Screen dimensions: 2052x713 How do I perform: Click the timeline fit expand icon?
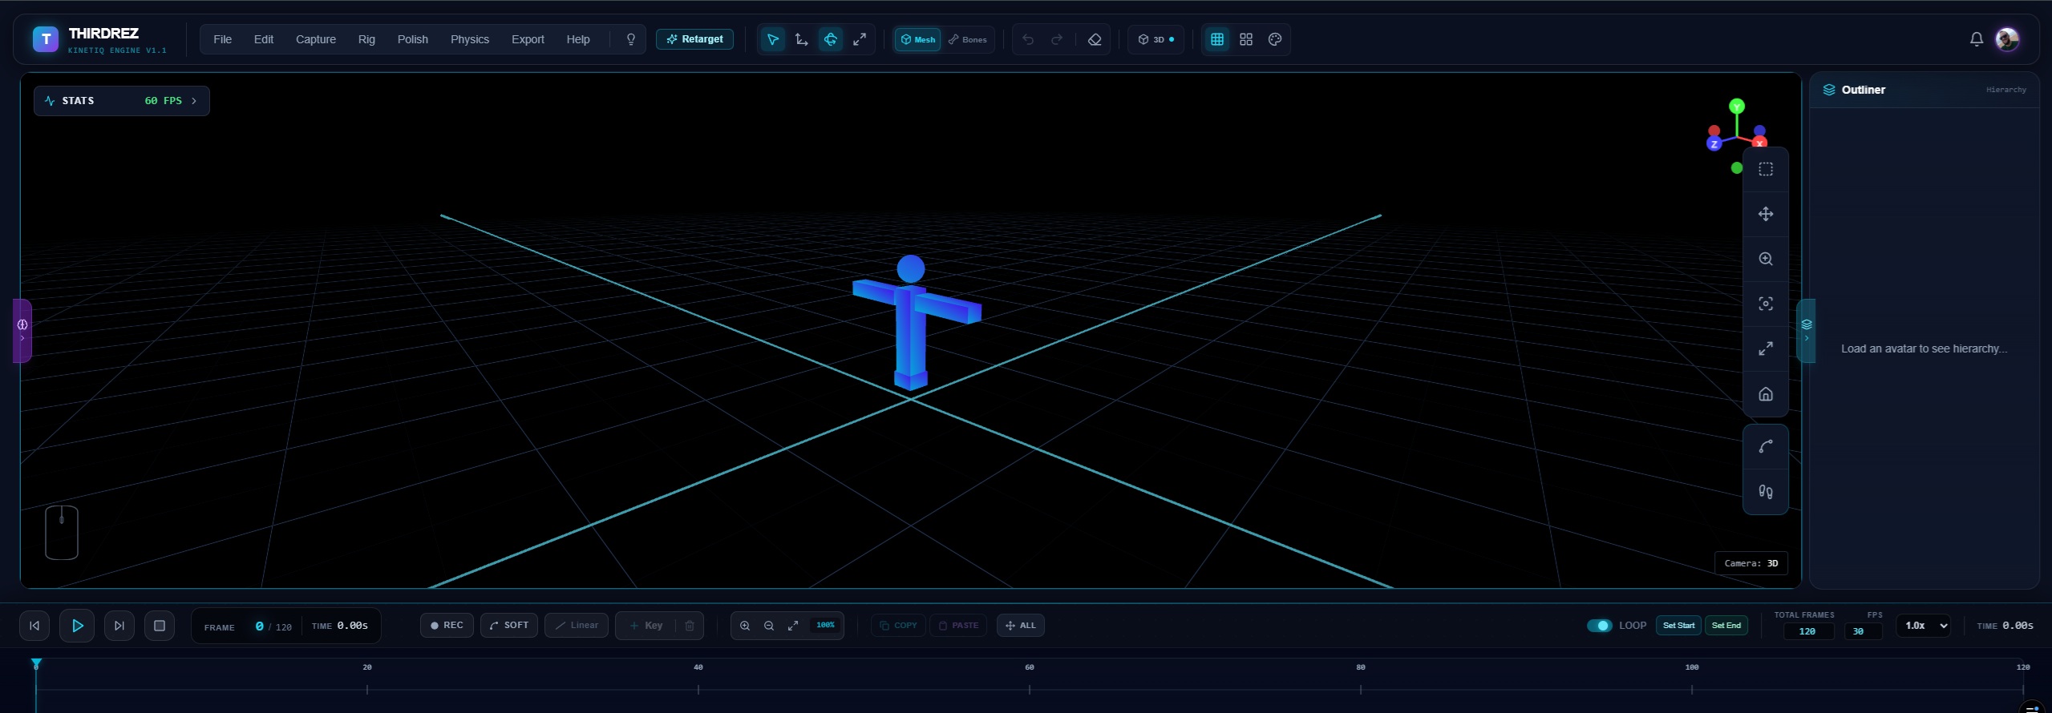(793, 626)
